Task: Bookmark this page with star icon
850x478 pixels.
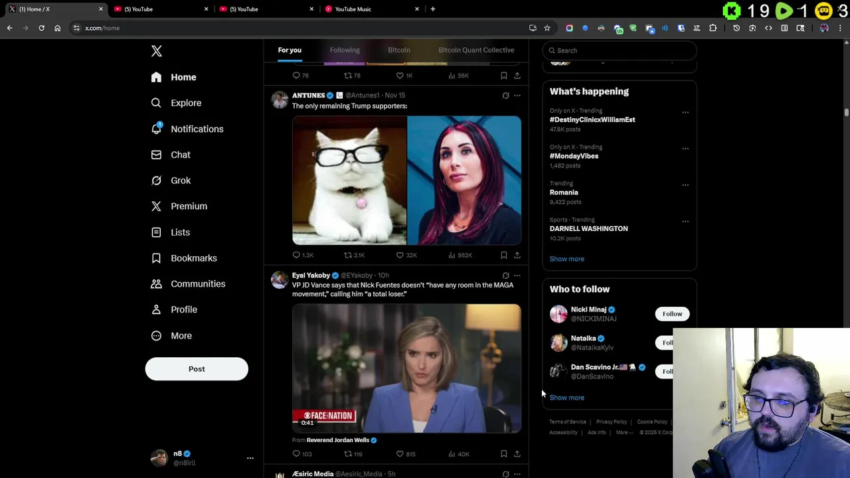Action: click(x=547, y=28)
